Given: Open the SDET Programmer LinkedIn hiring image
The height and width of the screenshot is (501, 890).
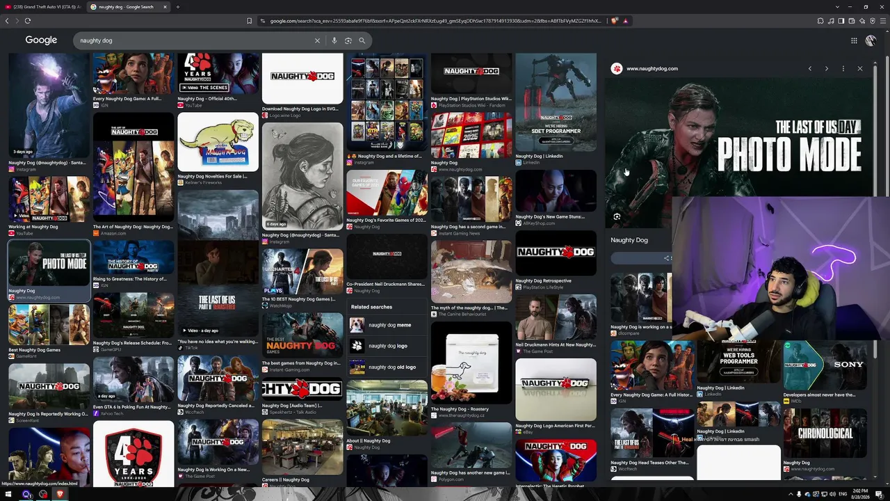Looking at the screenshot, I should click(556, 102).
